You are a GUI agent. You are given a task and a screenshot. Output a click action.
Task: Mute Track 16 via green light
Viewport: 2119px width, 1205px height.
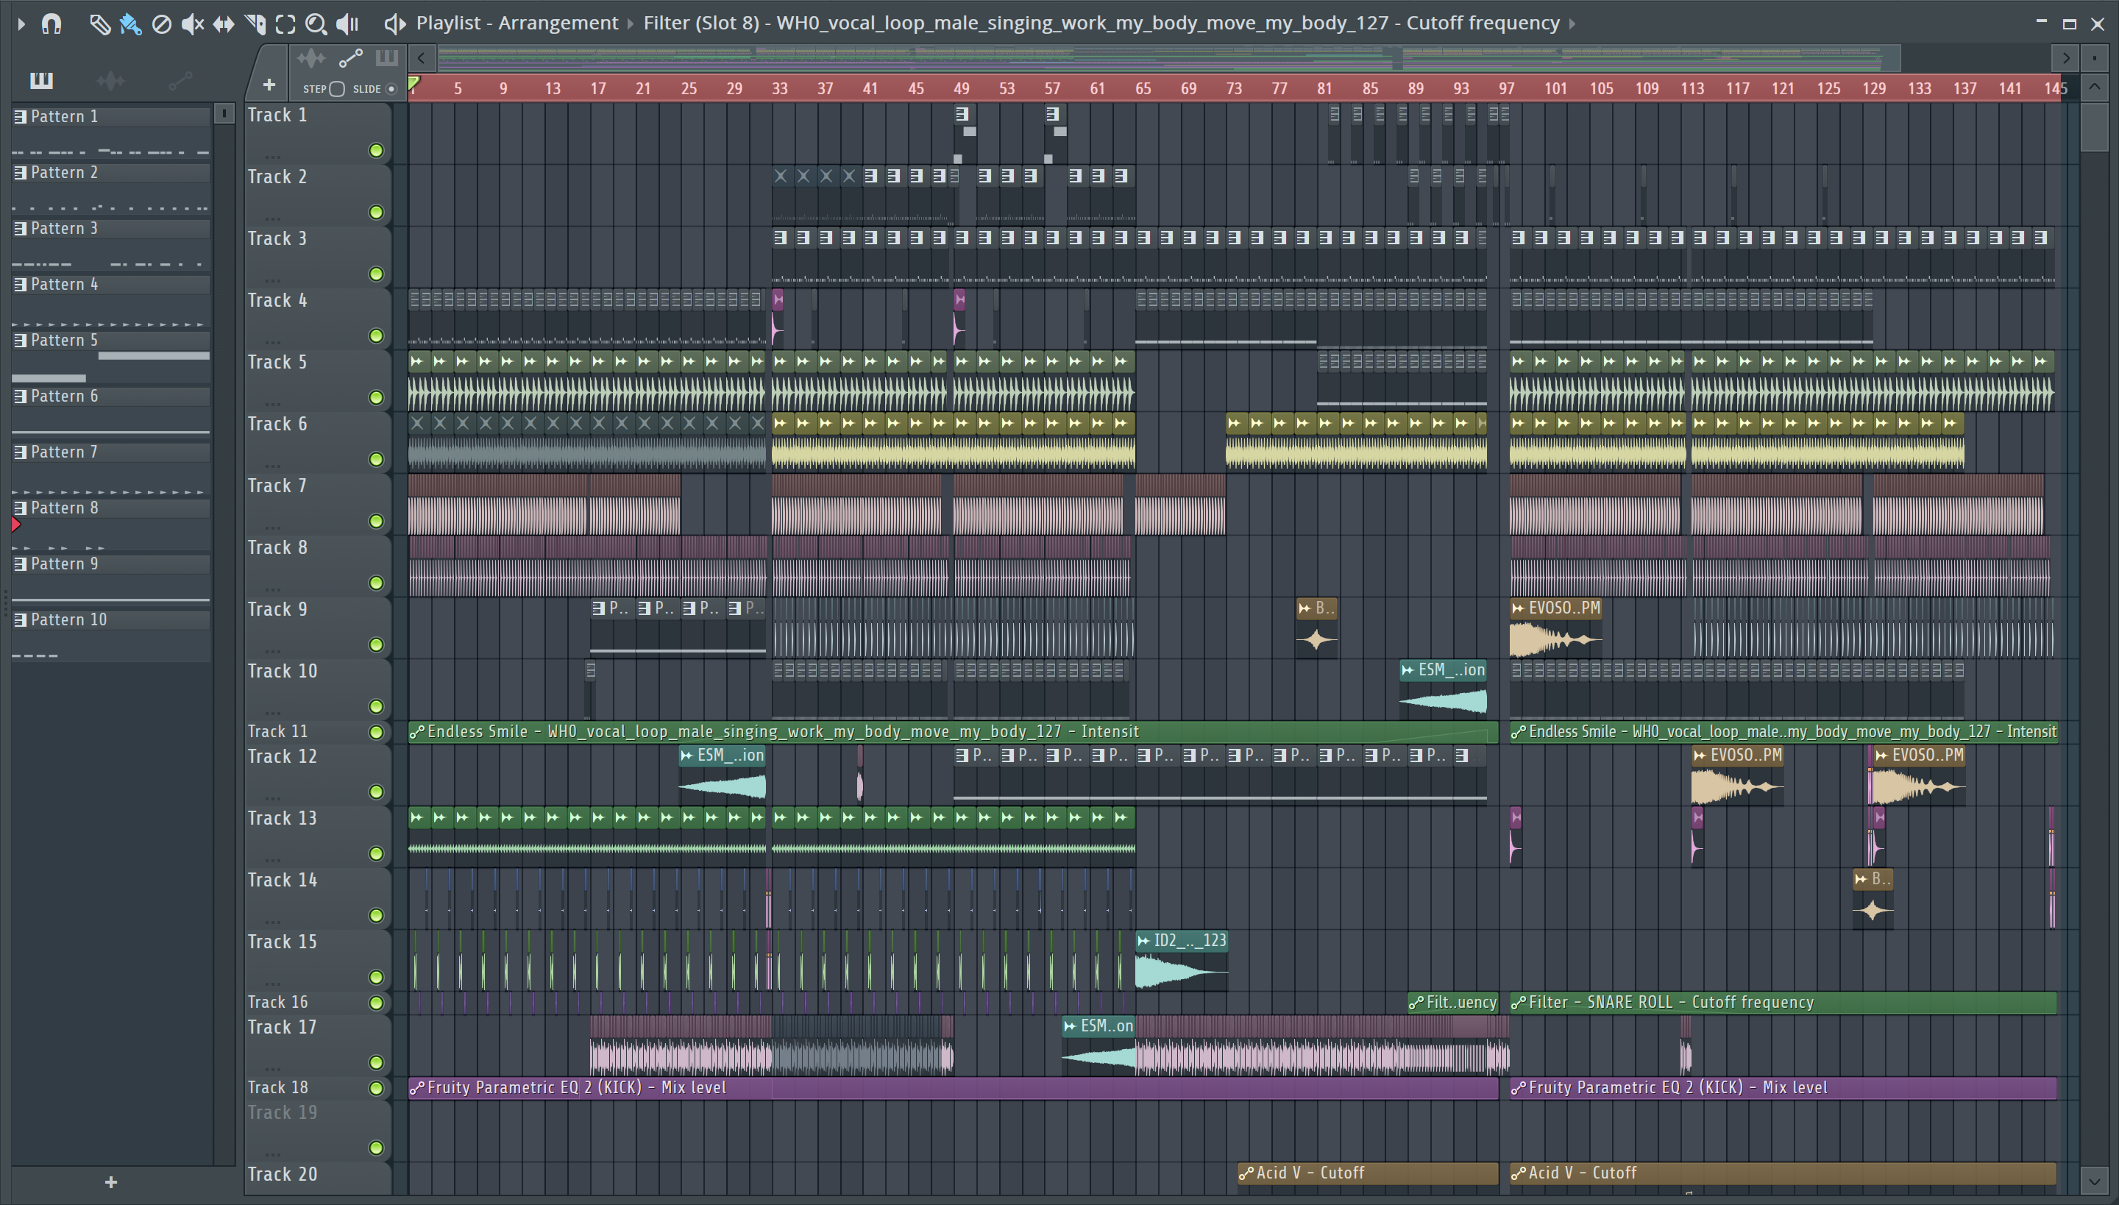376,1003
